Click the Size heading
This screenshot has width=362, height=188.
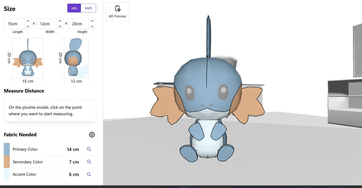pos(10,9)
